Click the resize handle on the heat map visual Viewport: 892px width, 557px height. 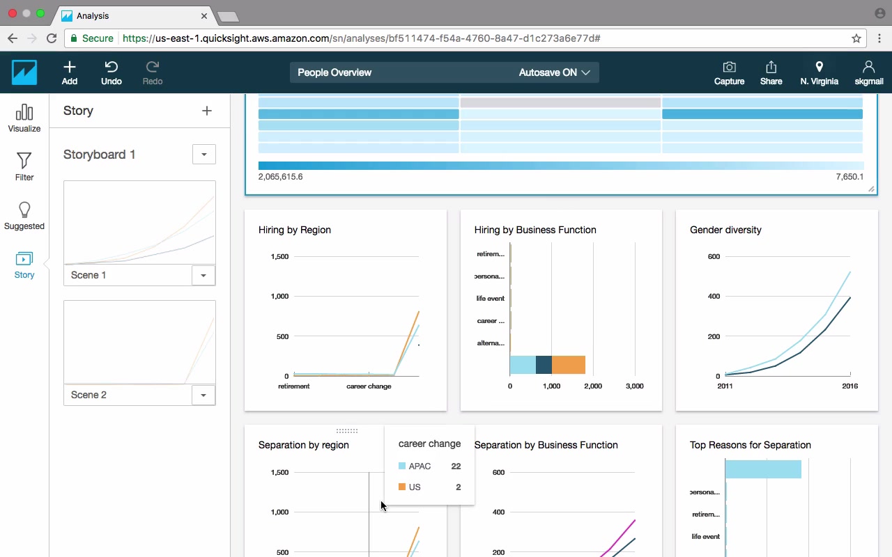(x=871, y=189)
